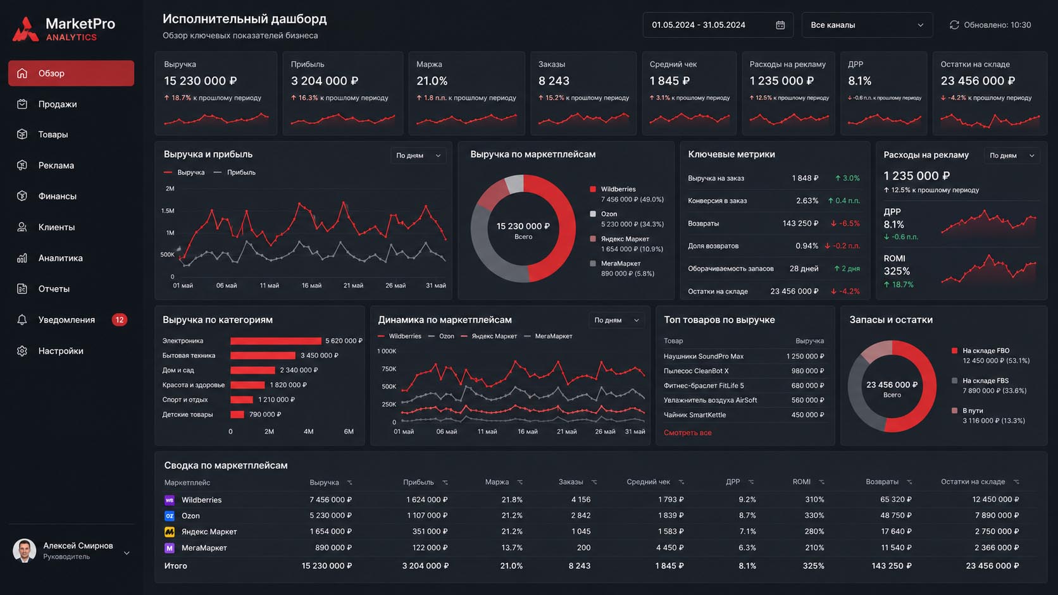Click the Средний чек KPI card
1058x595 pixels.
click(x=689, y=94)
